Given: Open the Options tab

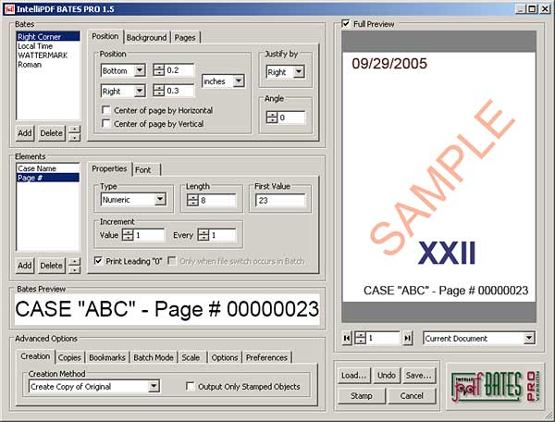Looking at the screenshot, I should click(x=225, y=357).
